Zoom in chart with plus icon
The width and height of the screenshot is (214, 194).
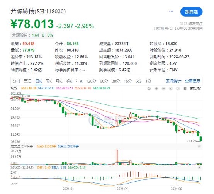[156, 88]
